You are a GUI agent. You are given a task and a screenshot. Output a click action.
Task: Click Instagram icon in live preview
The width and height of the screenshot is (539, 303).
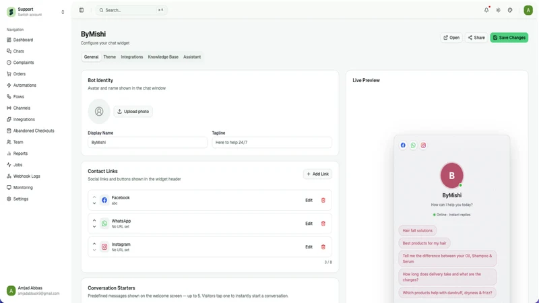click(423, 145)
